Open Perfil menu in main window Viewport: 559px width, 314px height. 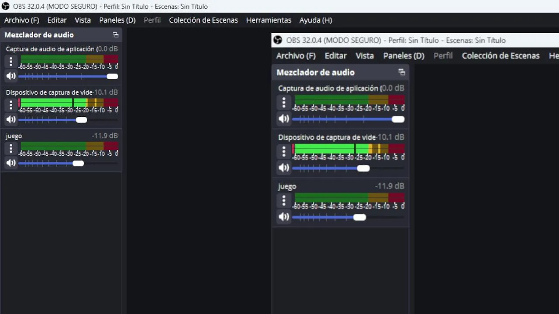152,20
